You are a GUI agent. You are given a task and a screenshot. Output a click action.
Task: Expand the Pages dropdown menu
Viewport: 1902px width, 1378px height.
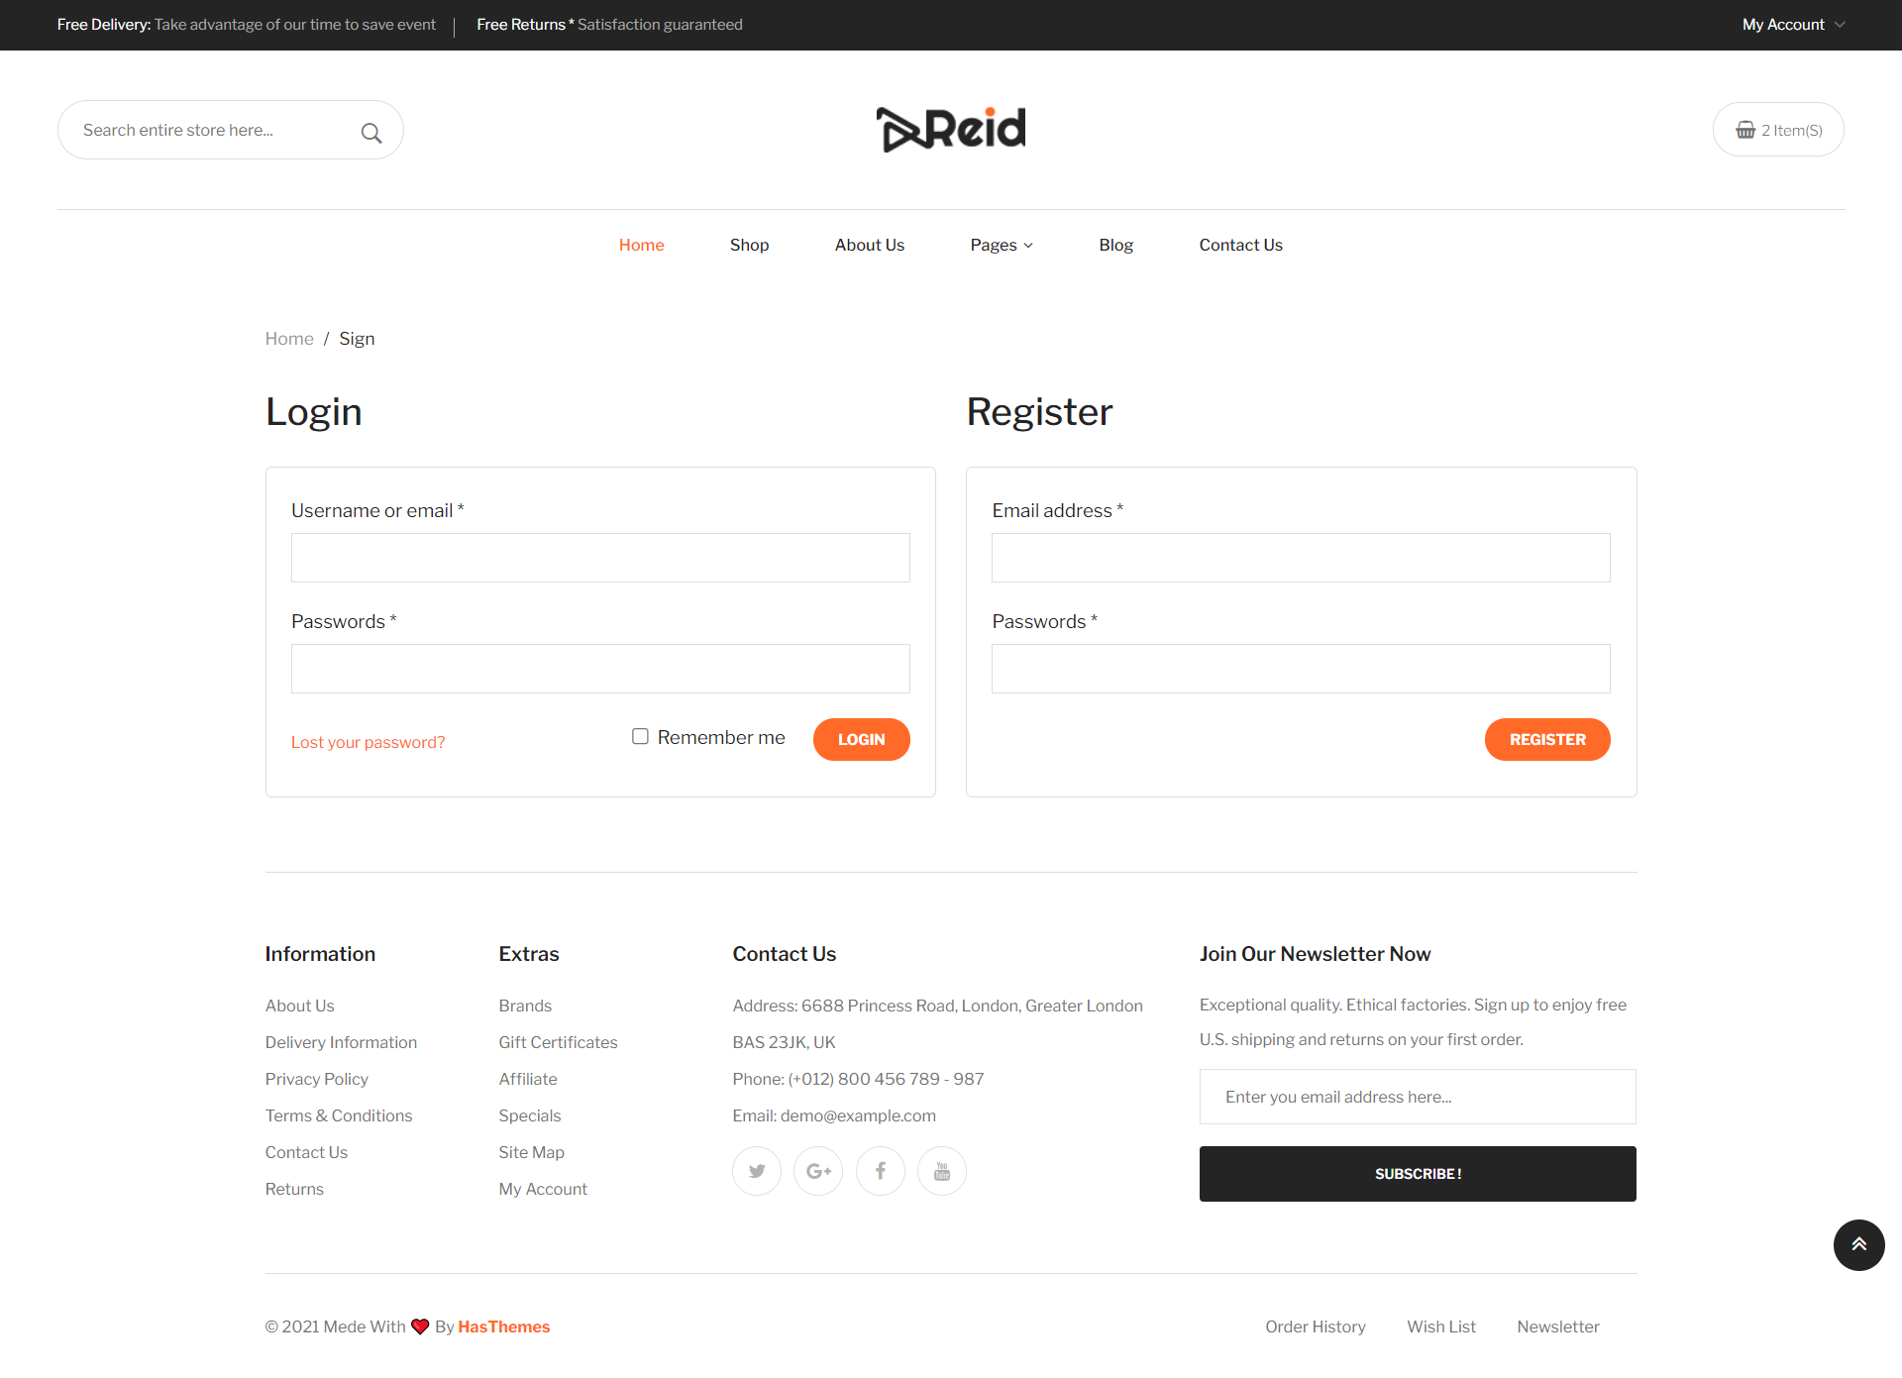click(1000, 245)
